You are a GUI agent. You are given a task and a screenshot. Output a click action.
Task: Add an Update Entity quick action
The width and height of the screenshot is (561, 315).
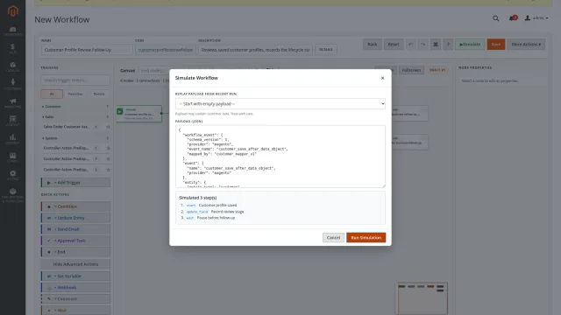[75, 218]
